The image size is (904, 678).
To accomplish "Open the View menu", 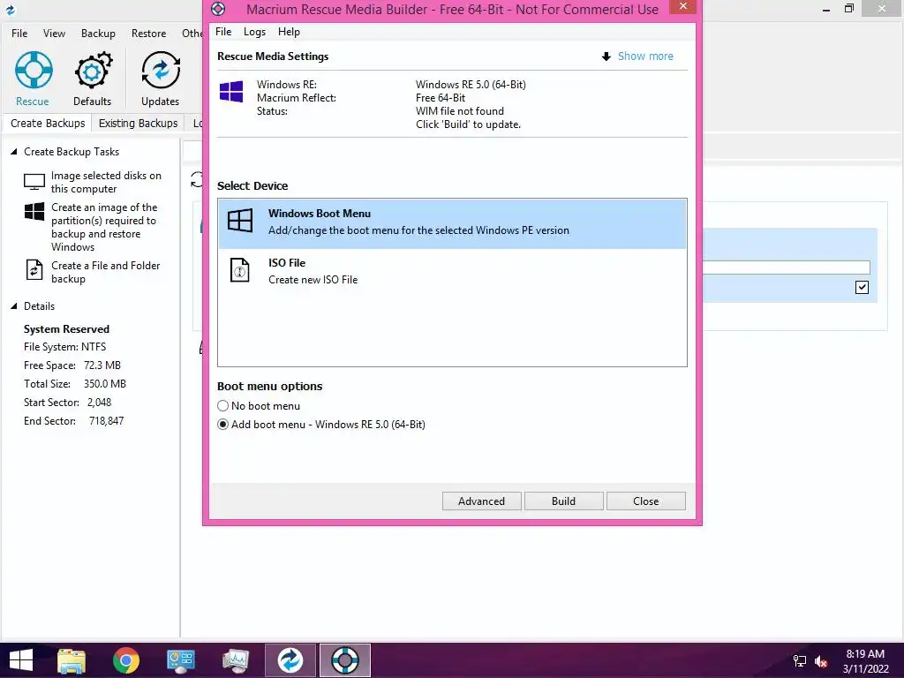I will click(x=54, y=34).
